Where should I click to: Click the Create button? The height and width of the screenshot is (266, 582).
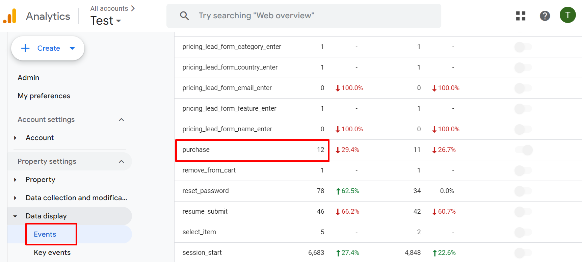(x=48, y=48)
